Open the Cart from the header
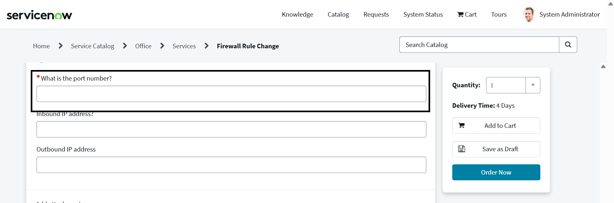 (467, 14)
